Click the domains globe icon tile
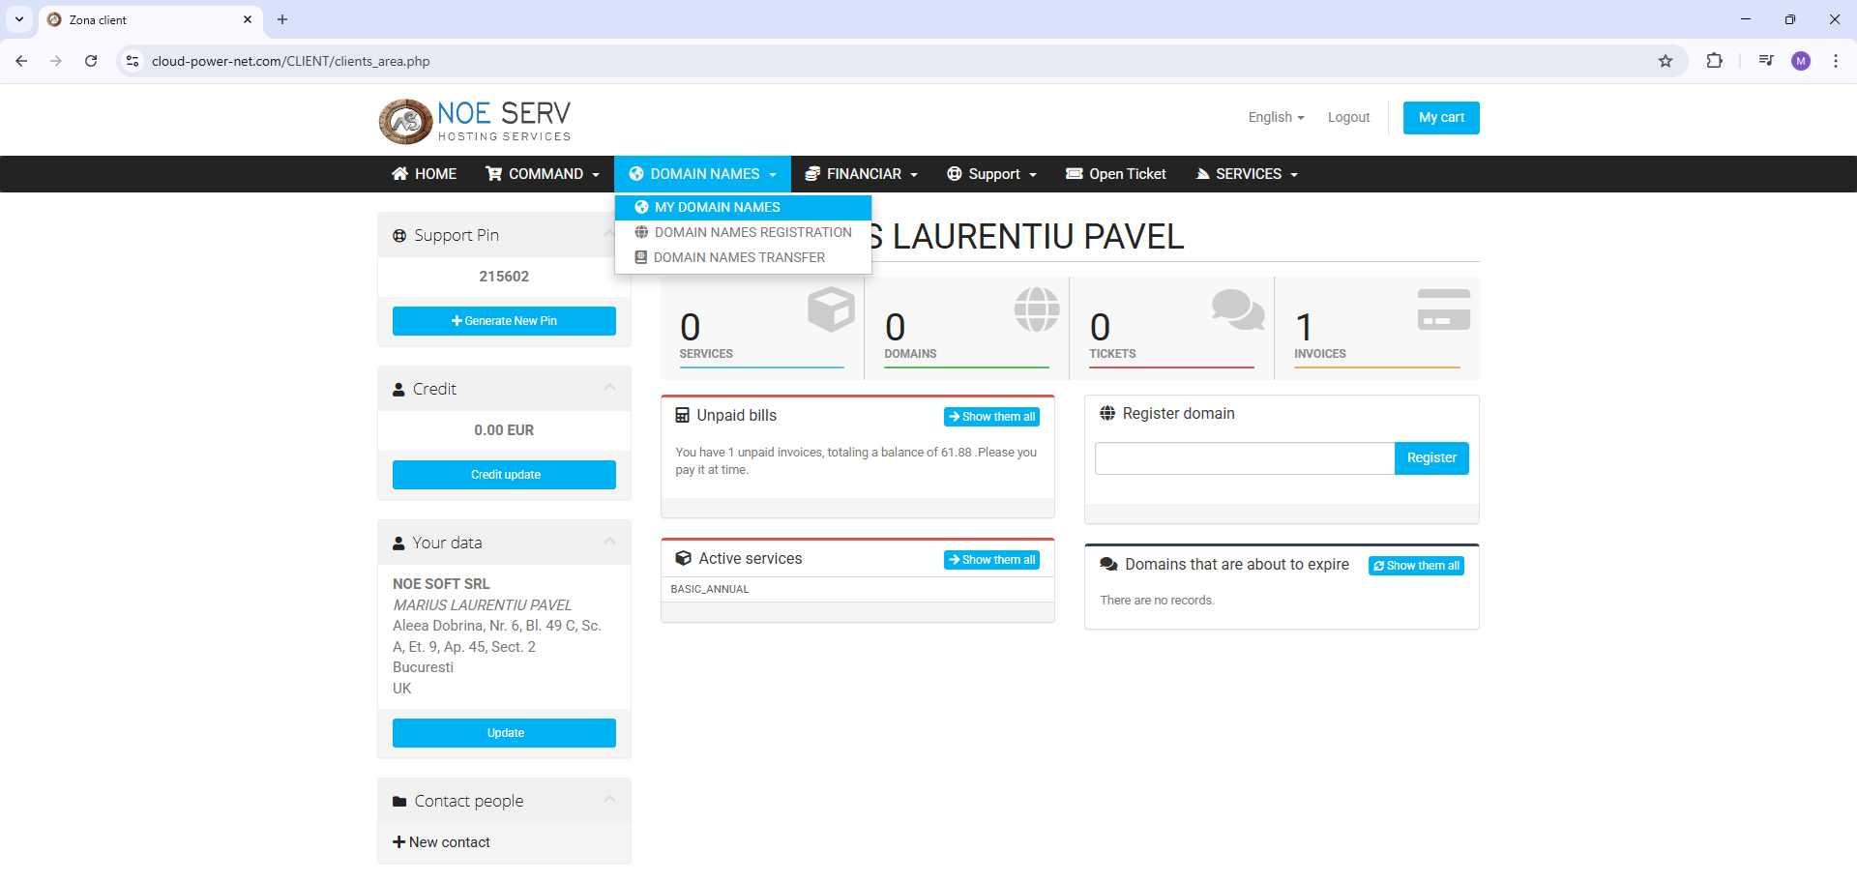This screenshot has width=1857, height=882. coord(1036,309)
